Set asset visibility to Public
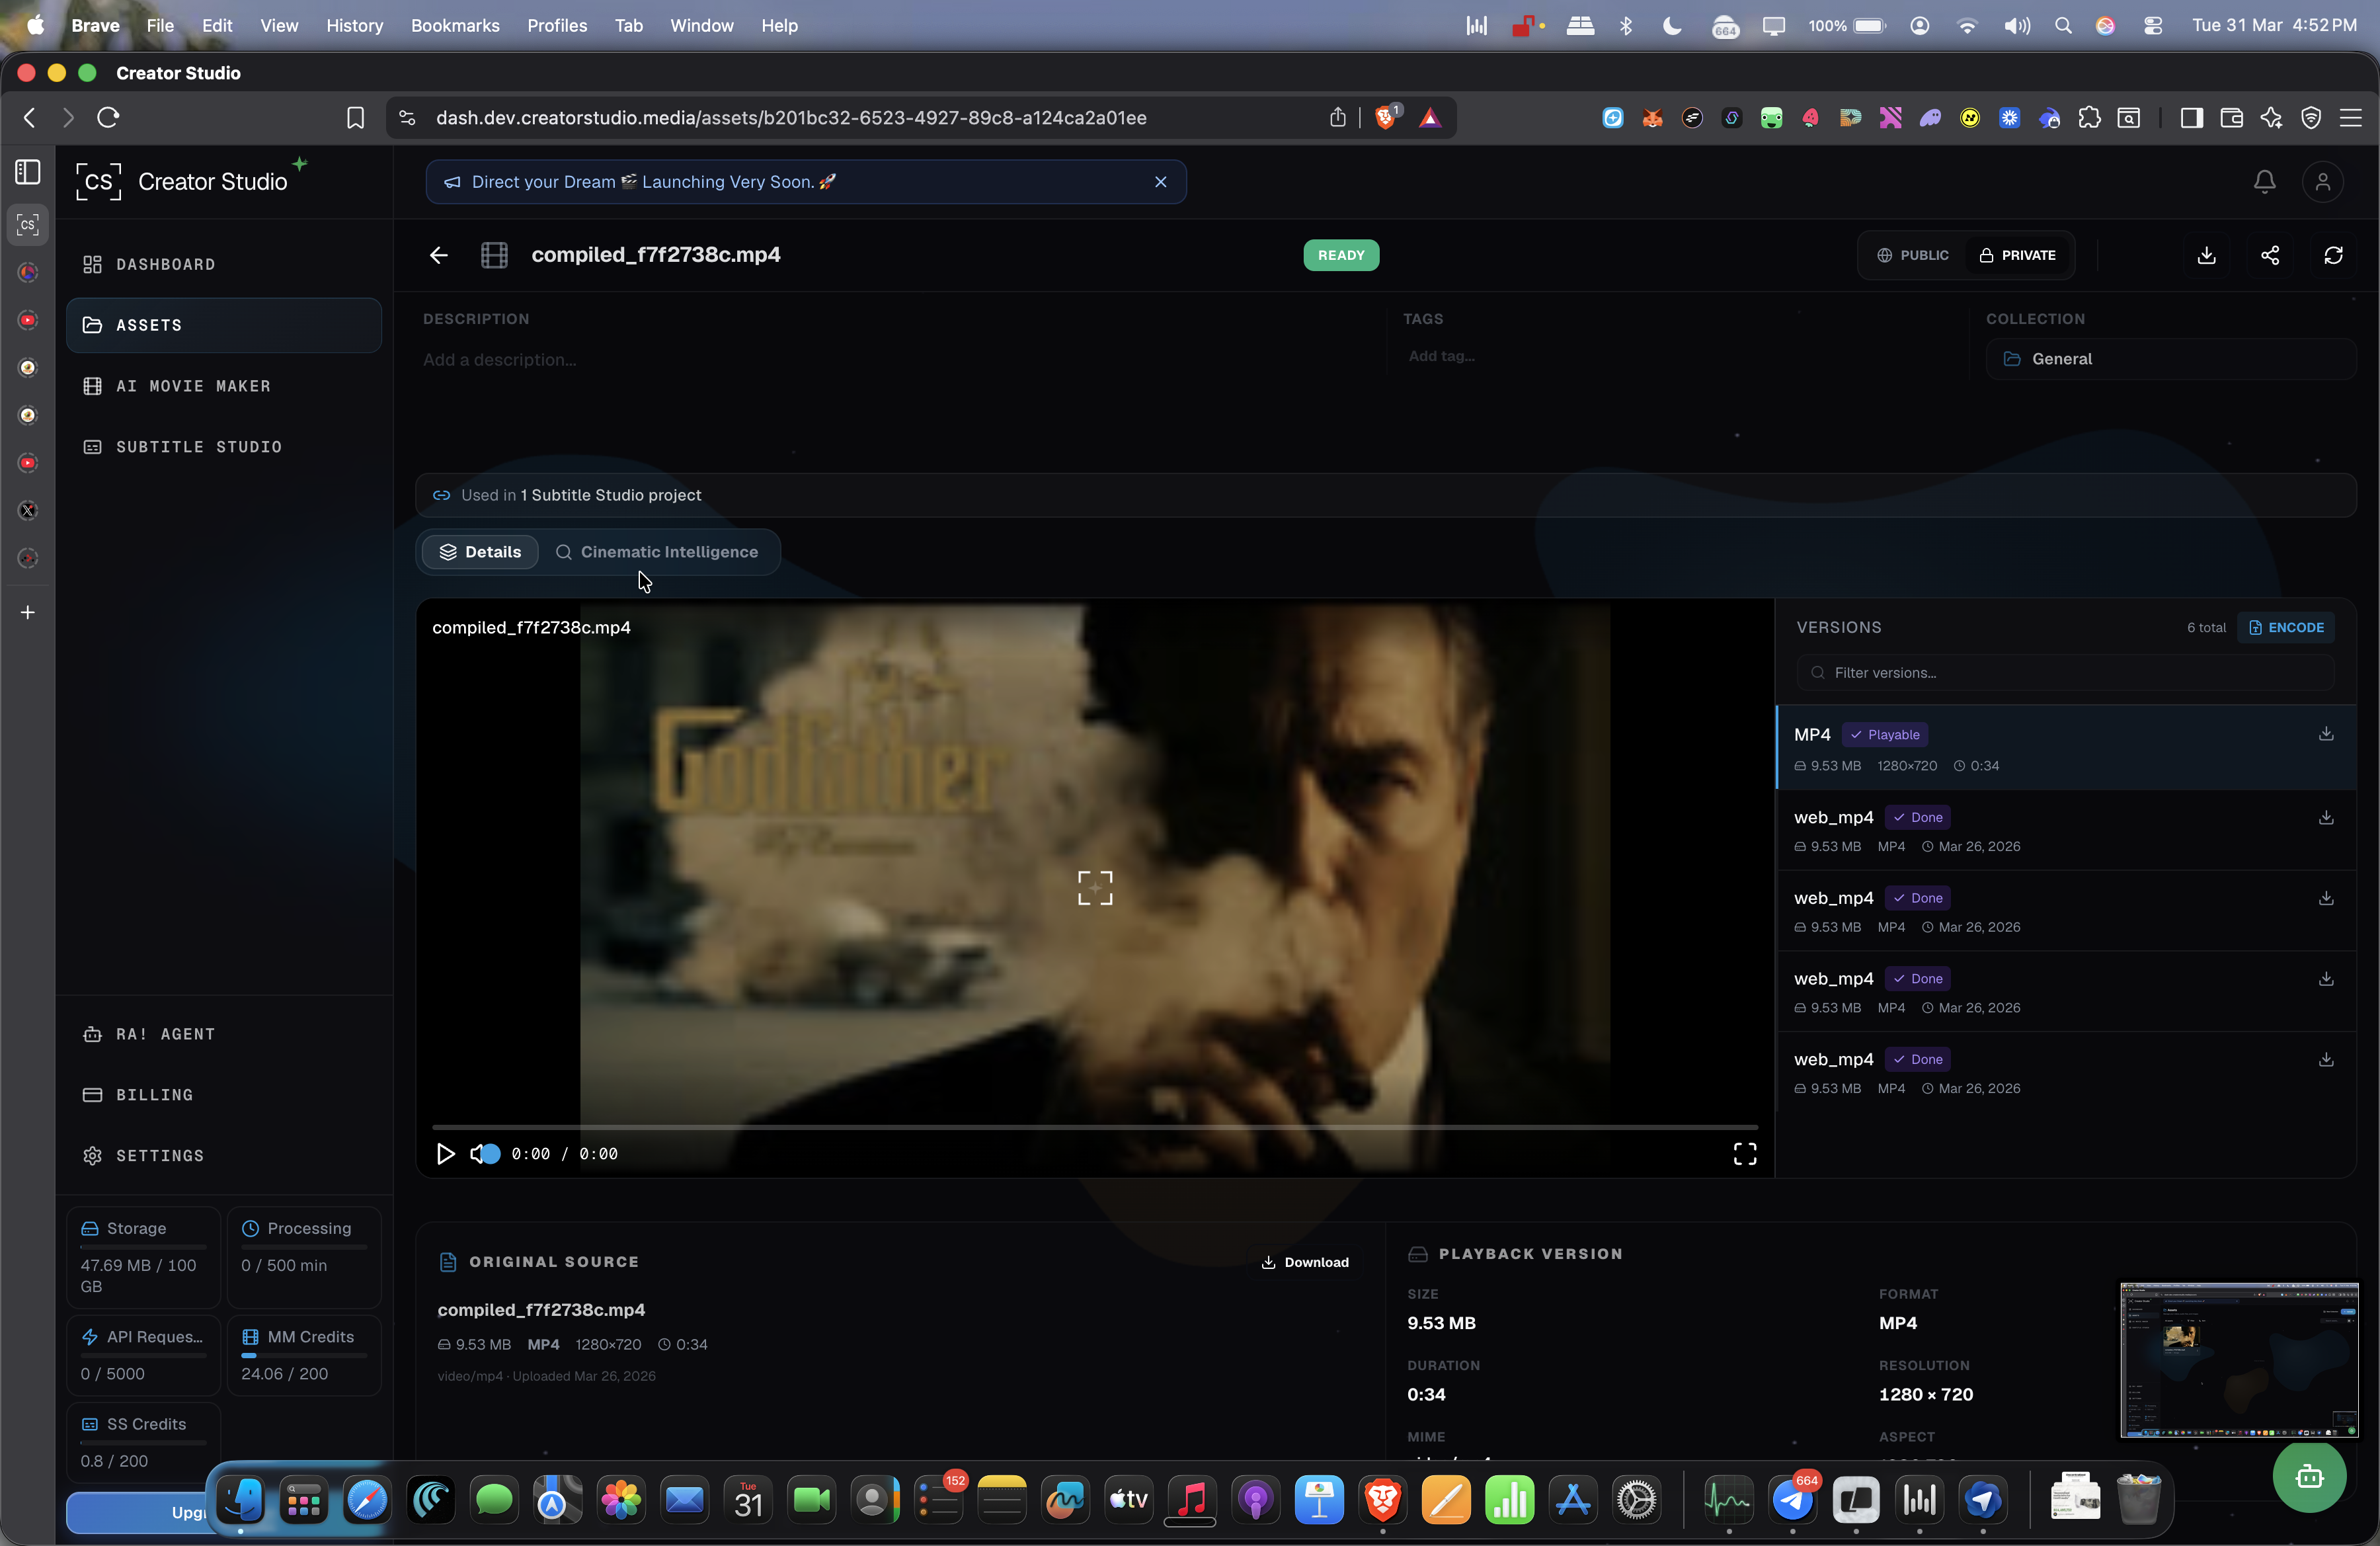2380x1546 pixels. click(x=1912, y=255)
